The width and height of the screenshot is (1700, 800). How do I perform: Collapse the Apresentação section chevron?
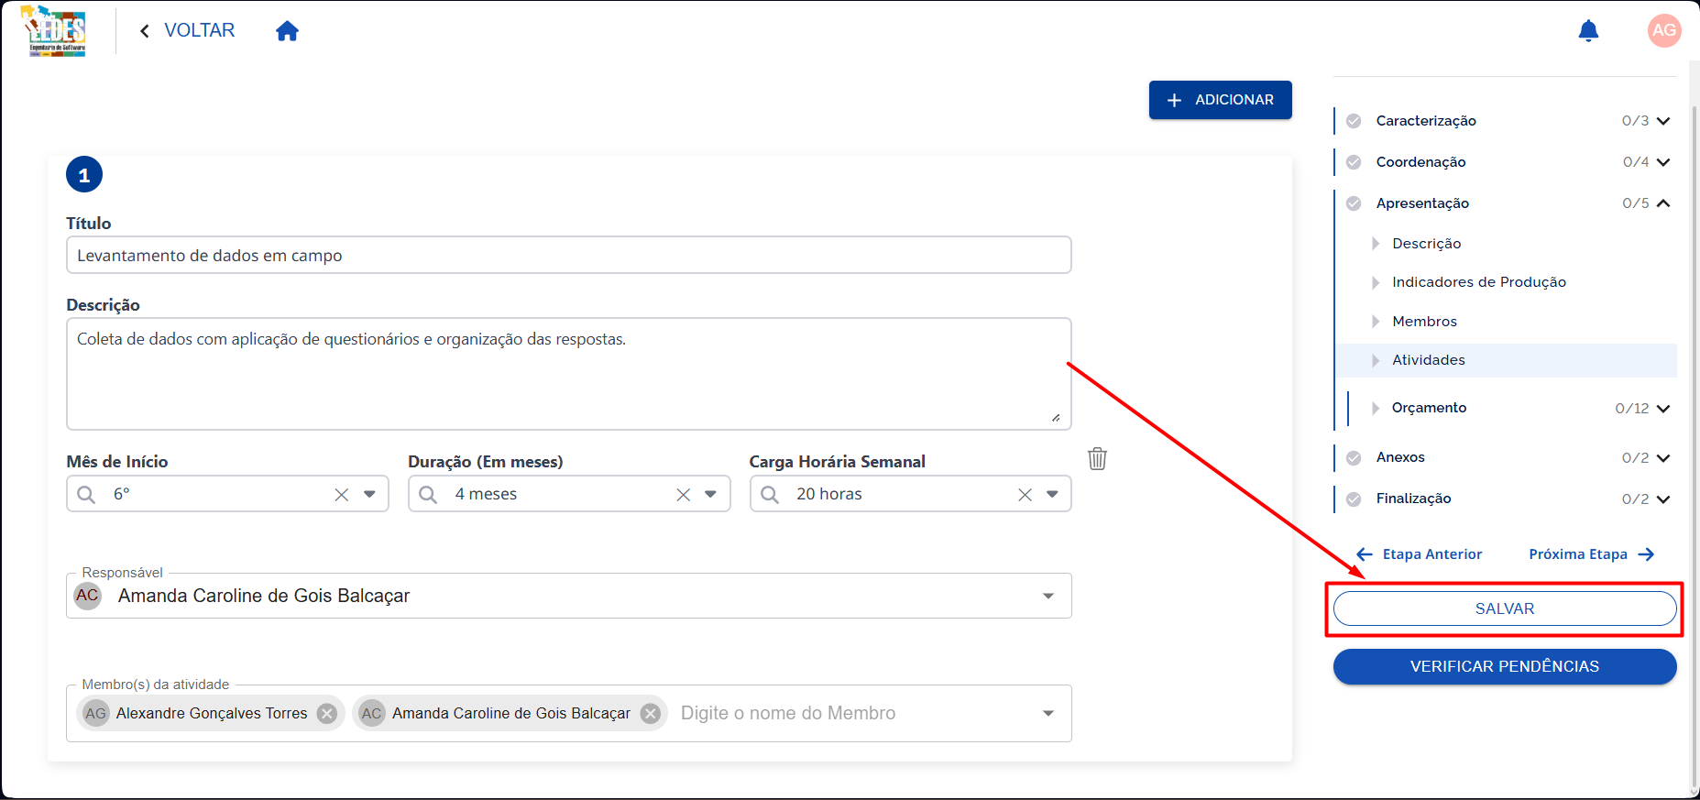click(x=1663, y=203)
